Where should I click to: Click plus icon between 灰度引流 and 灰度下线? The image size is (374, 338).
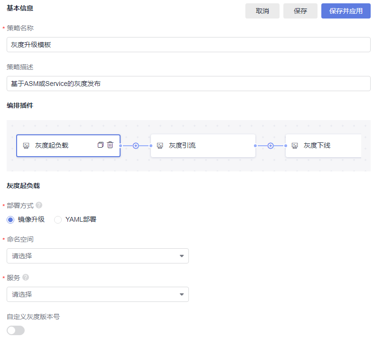click(271, 146)
